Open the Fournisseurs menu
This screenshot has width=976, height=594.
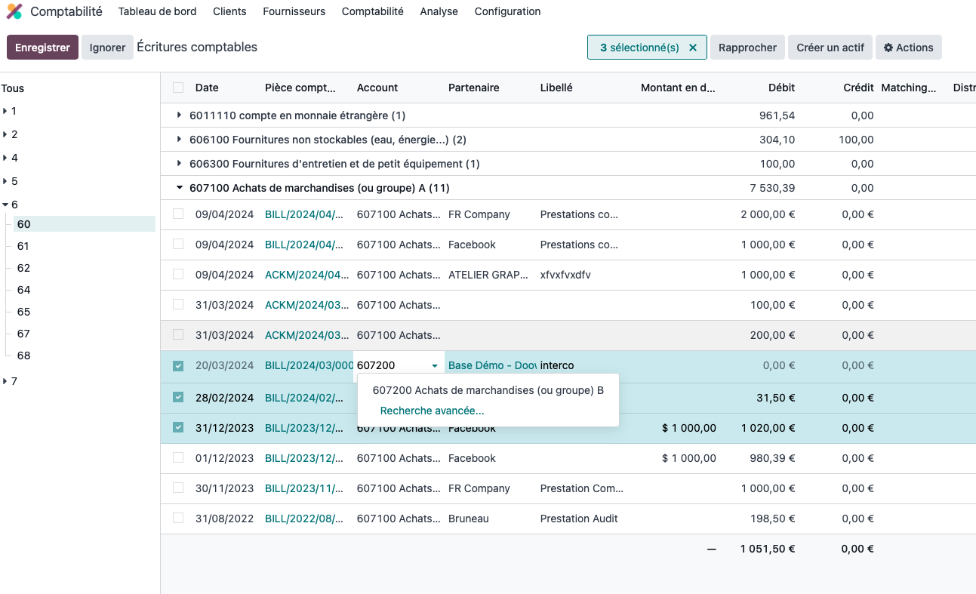pos(294,11)
